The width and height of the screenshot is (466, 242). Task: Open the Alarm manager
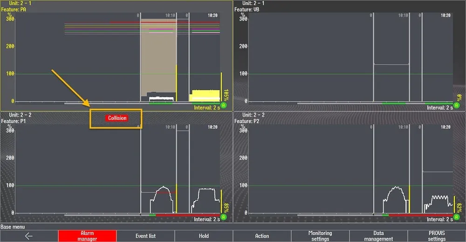87,236
